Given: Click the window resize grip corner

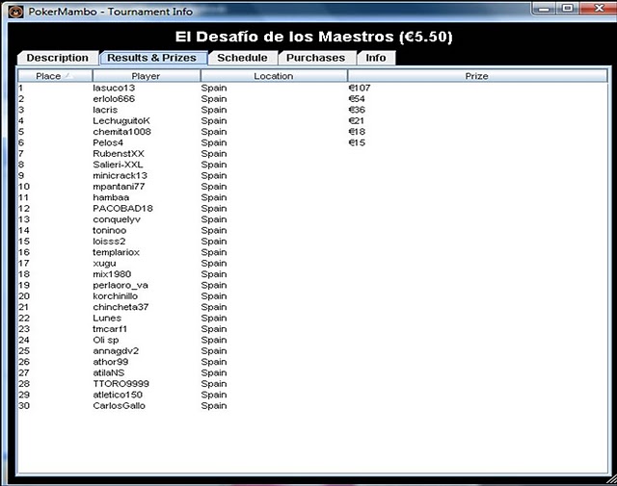Looking at the screenshot, I should point(612,479).
